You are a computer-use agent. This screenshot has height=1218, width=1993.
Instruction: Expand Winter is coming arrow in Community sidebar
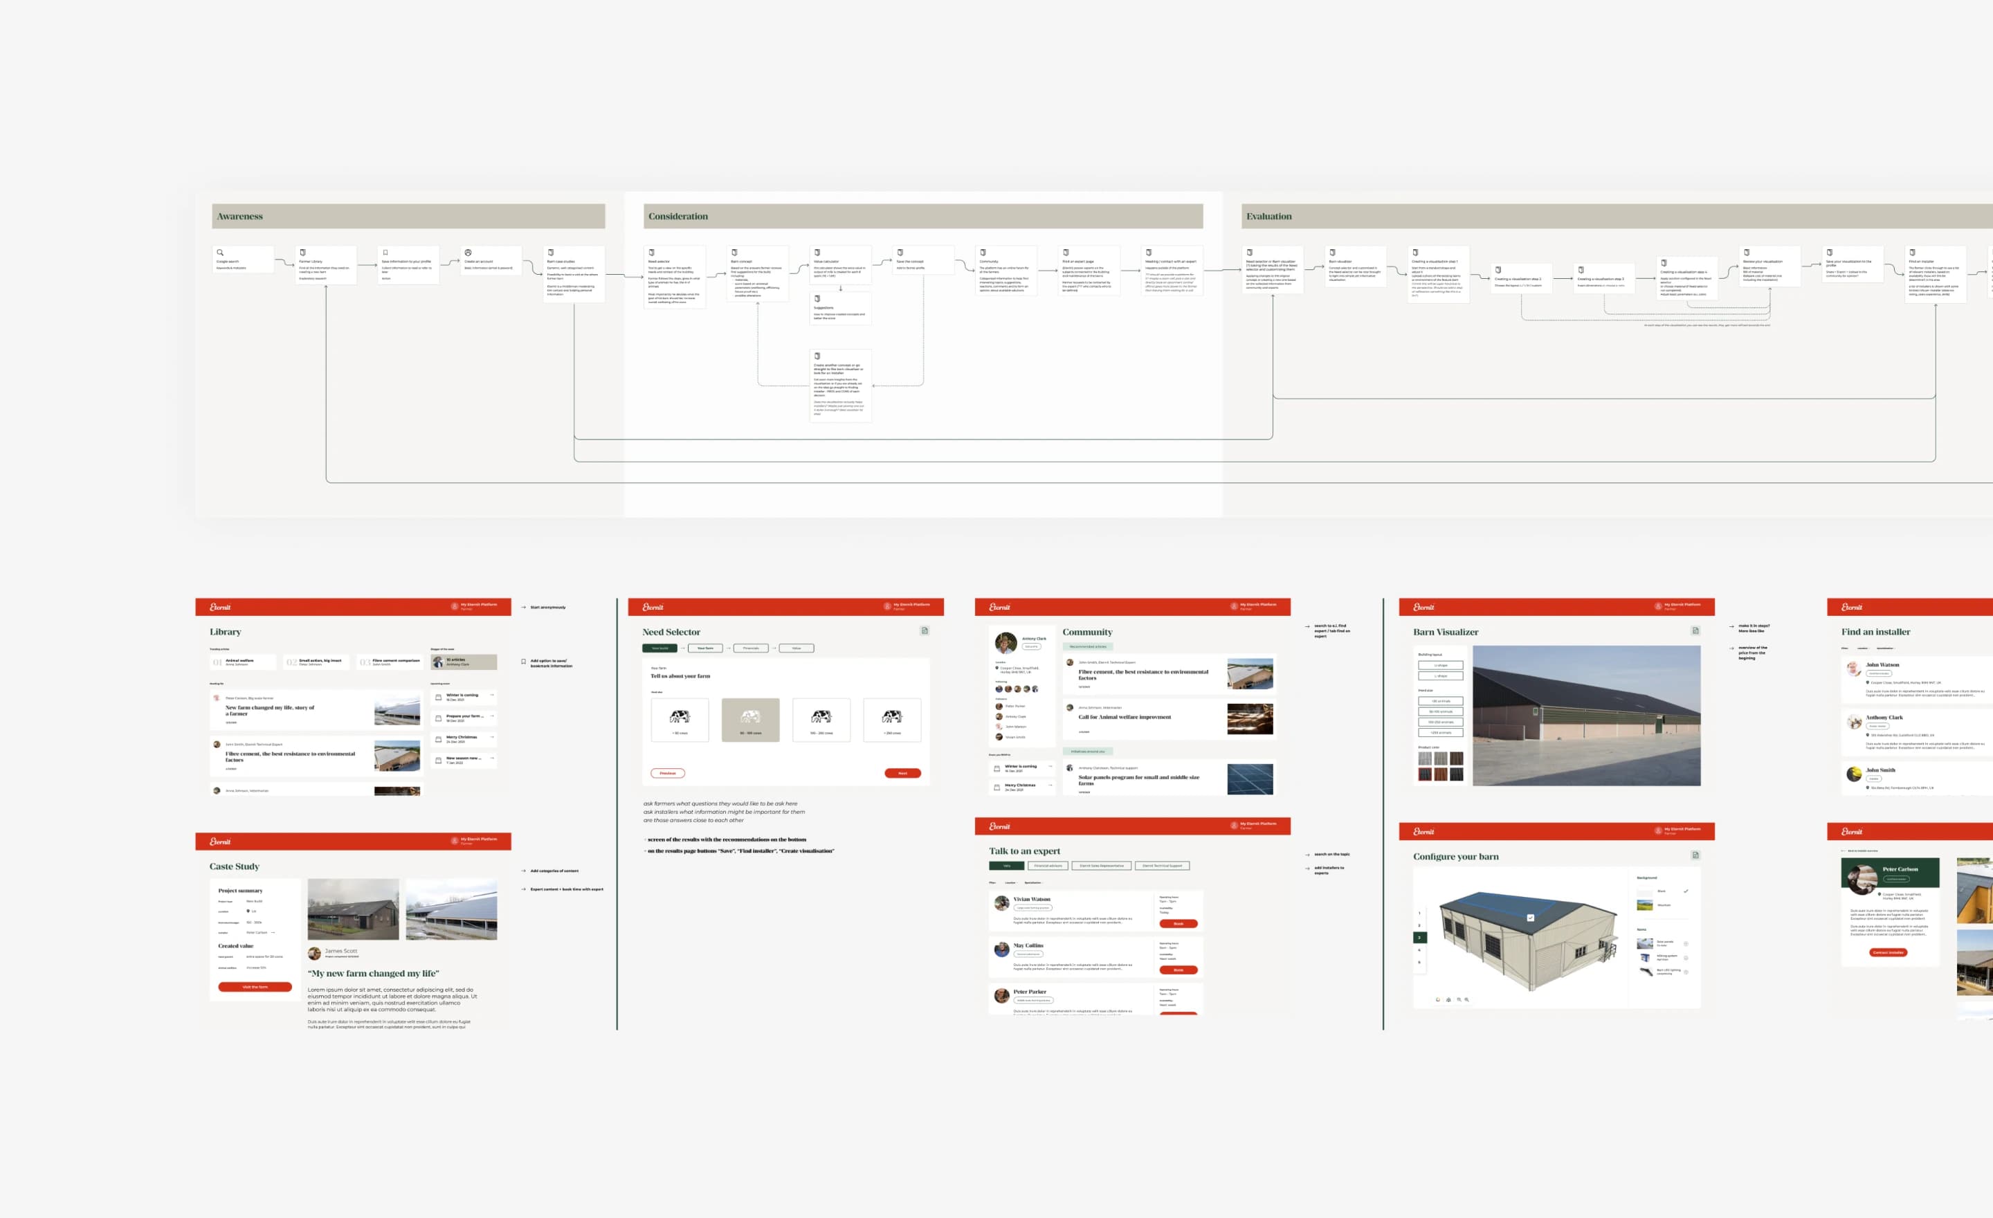[1050, 767]
